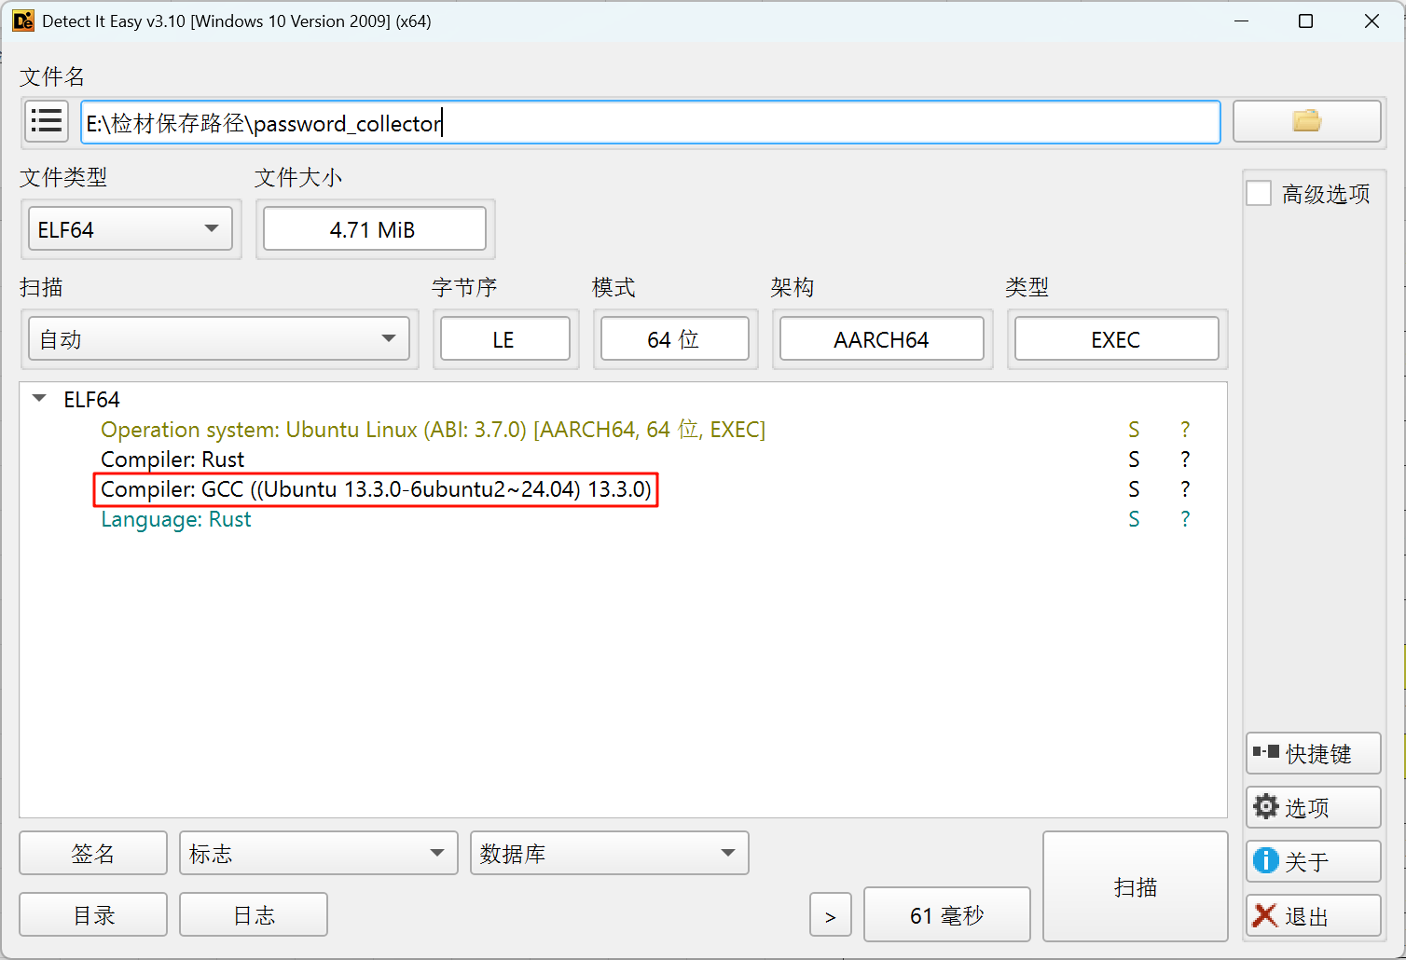The width and height of the screenshot is (1406, 960).
Task: Click S on the Compiler: GCC row
Action: (1134, 489)
